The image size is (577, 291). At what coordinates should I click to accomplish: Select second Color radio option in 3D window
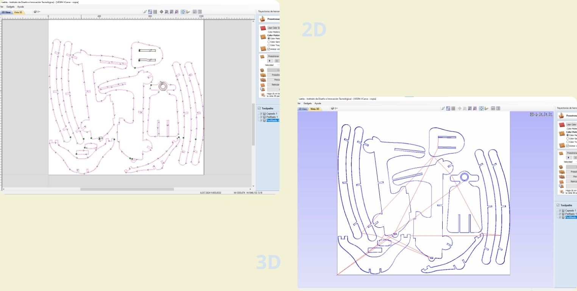(x=568, y=138)
